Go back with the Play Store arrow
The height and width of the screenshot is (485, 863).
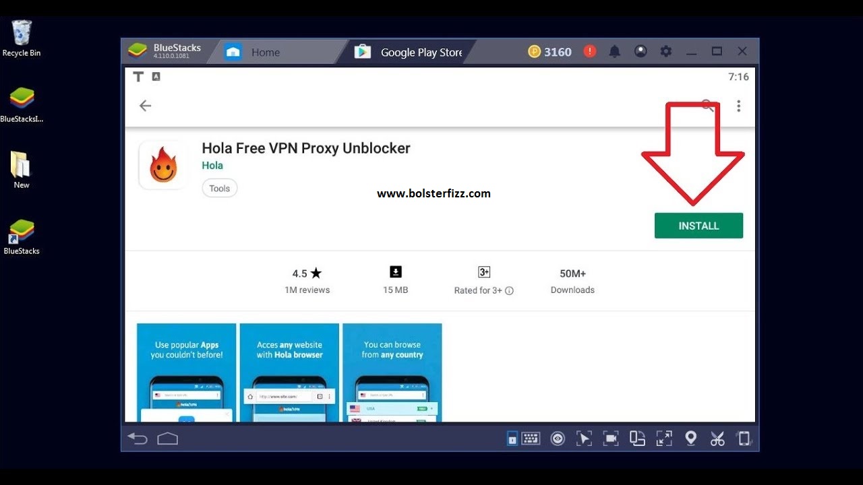(x=145, y=106)
